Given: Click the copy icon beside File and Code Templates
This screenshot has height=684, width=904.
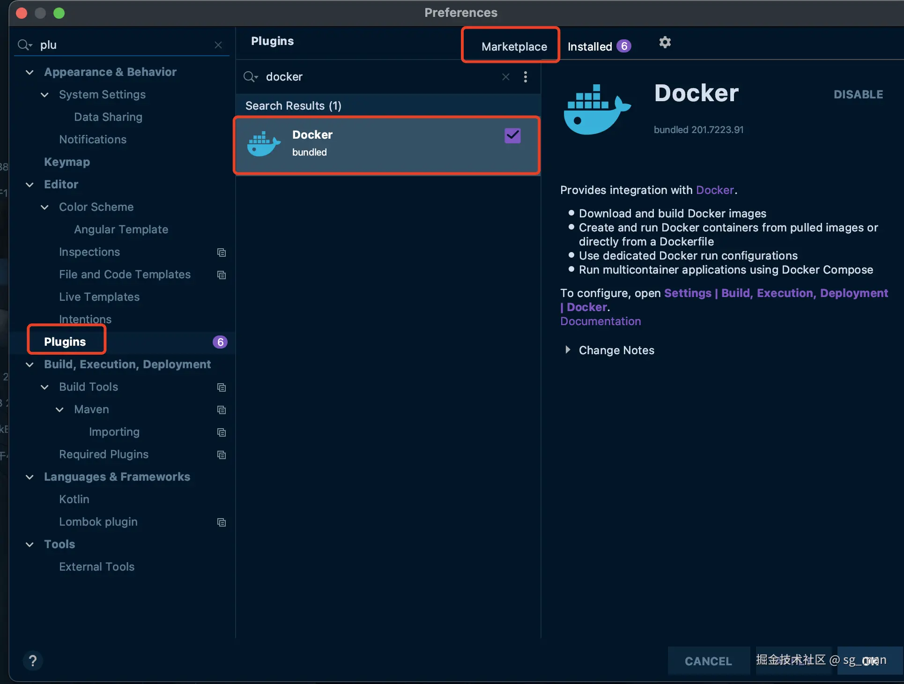Looking at the screenshot, I should (x=222, y=275).
